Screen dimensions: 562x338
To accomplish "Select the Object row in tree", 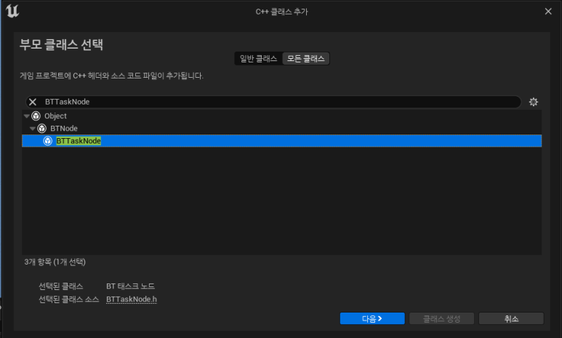I will [x=281, y=116].
